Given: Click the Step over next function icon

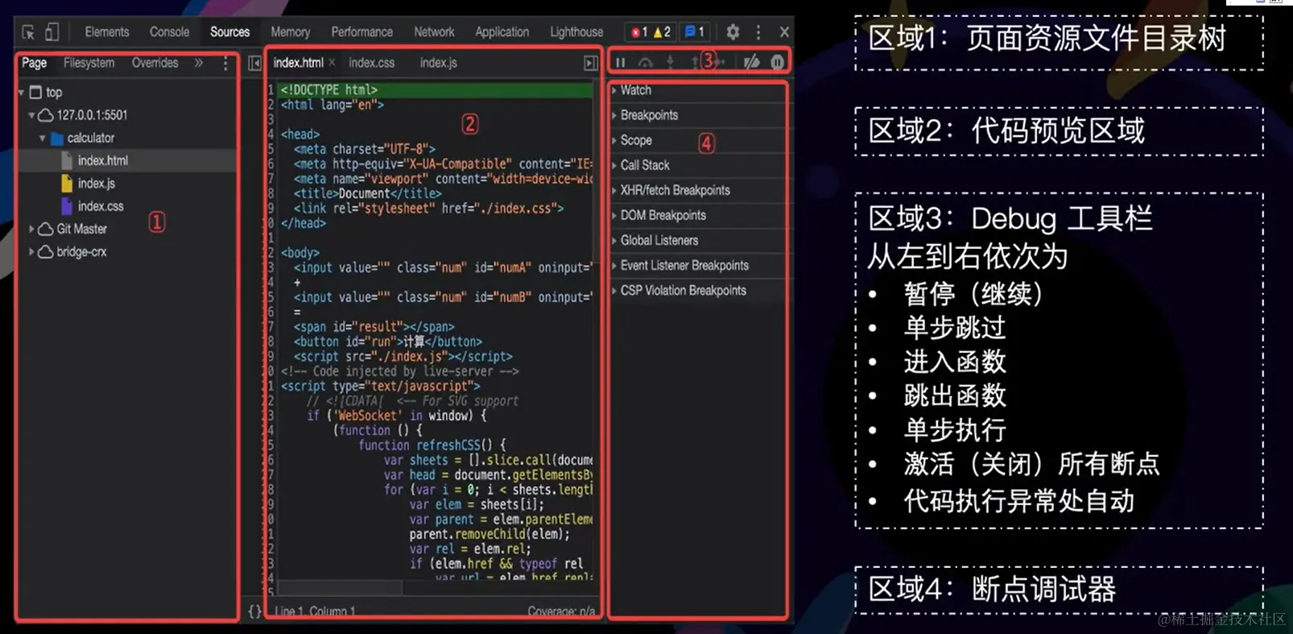Looking at the screenshot, I should pos(646,62).
